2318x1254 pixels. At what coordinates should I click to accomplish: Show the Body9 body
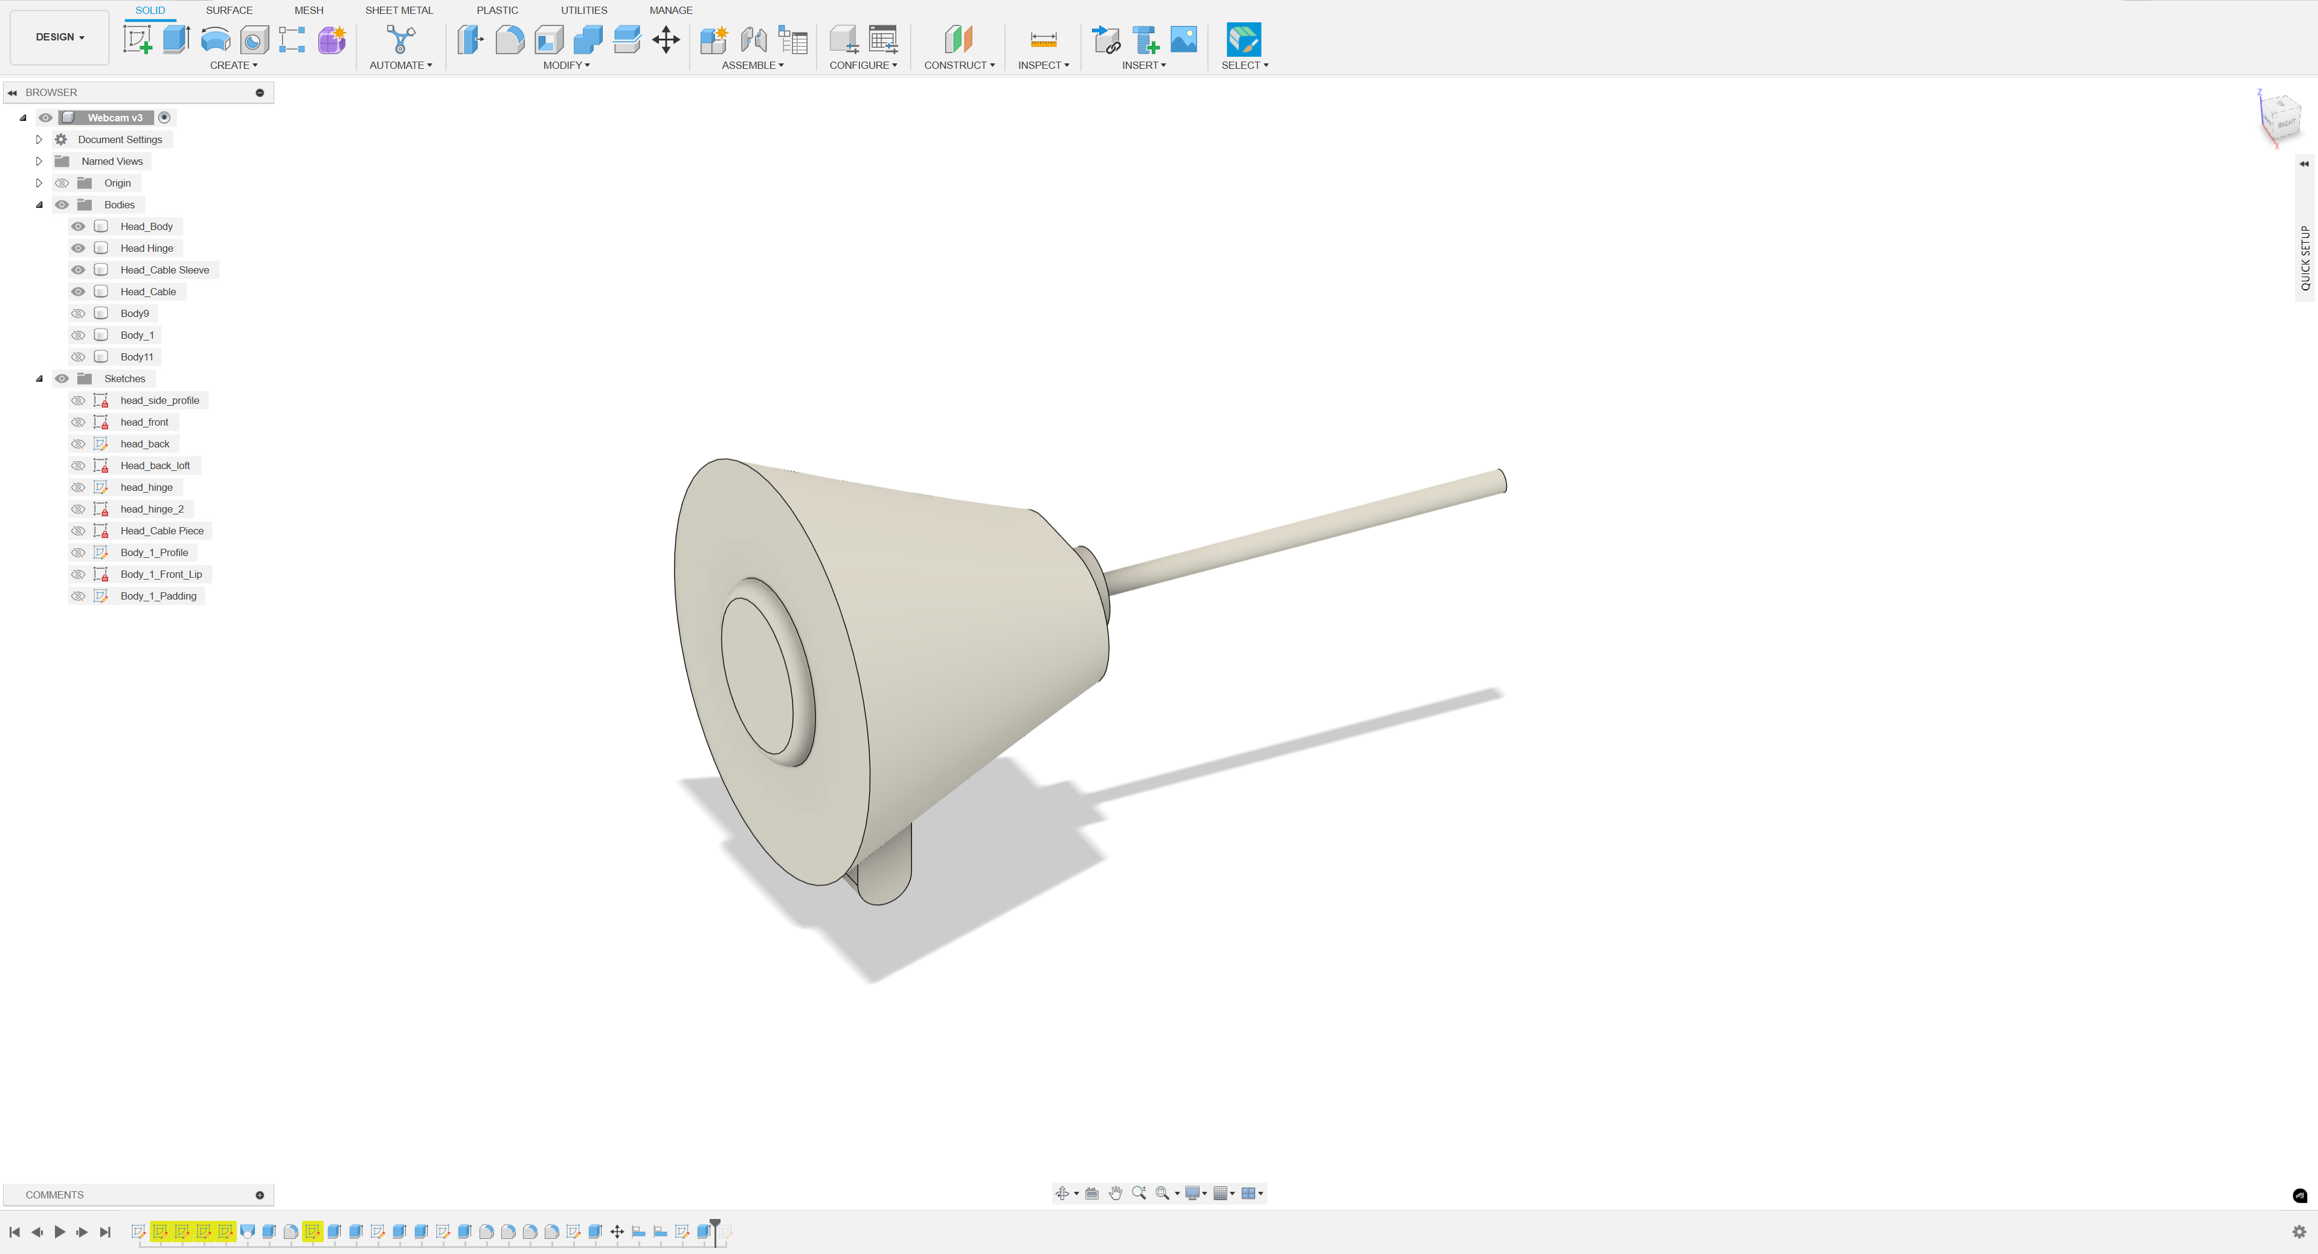coord(79,313)
